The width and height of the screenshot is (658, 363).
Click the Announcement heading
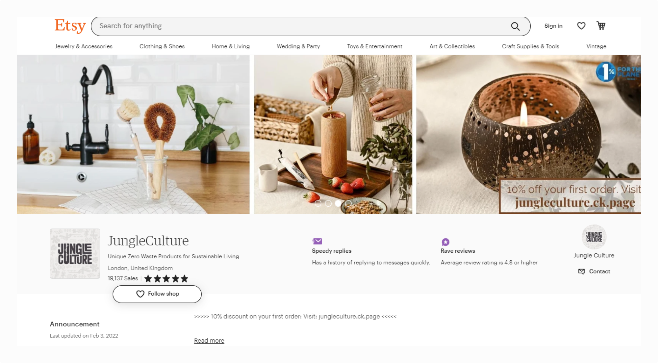[x=75, y=324]
